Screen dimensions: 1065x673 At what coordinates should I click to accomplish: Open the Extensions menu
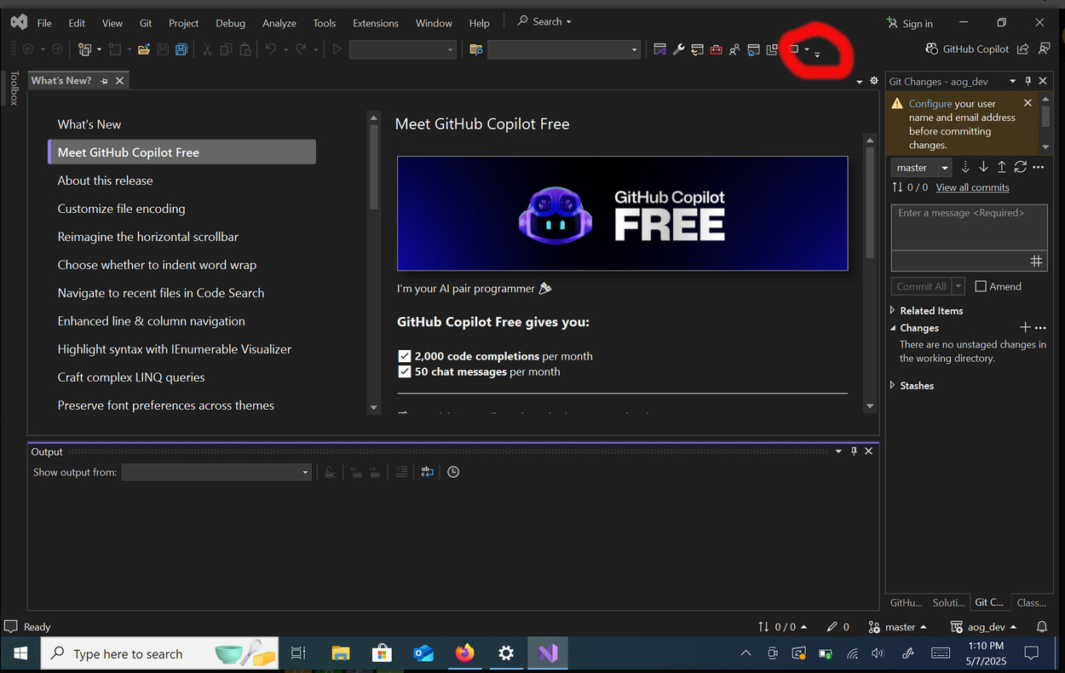coord(375,23)
